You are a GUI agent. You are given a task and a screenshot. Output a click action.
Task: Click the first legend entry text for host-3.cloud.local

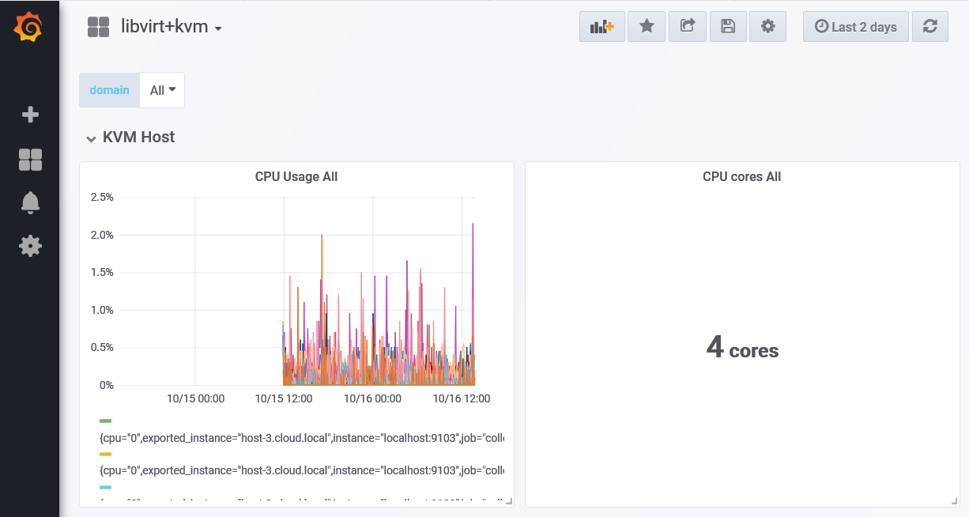click(x=301, y=437)
